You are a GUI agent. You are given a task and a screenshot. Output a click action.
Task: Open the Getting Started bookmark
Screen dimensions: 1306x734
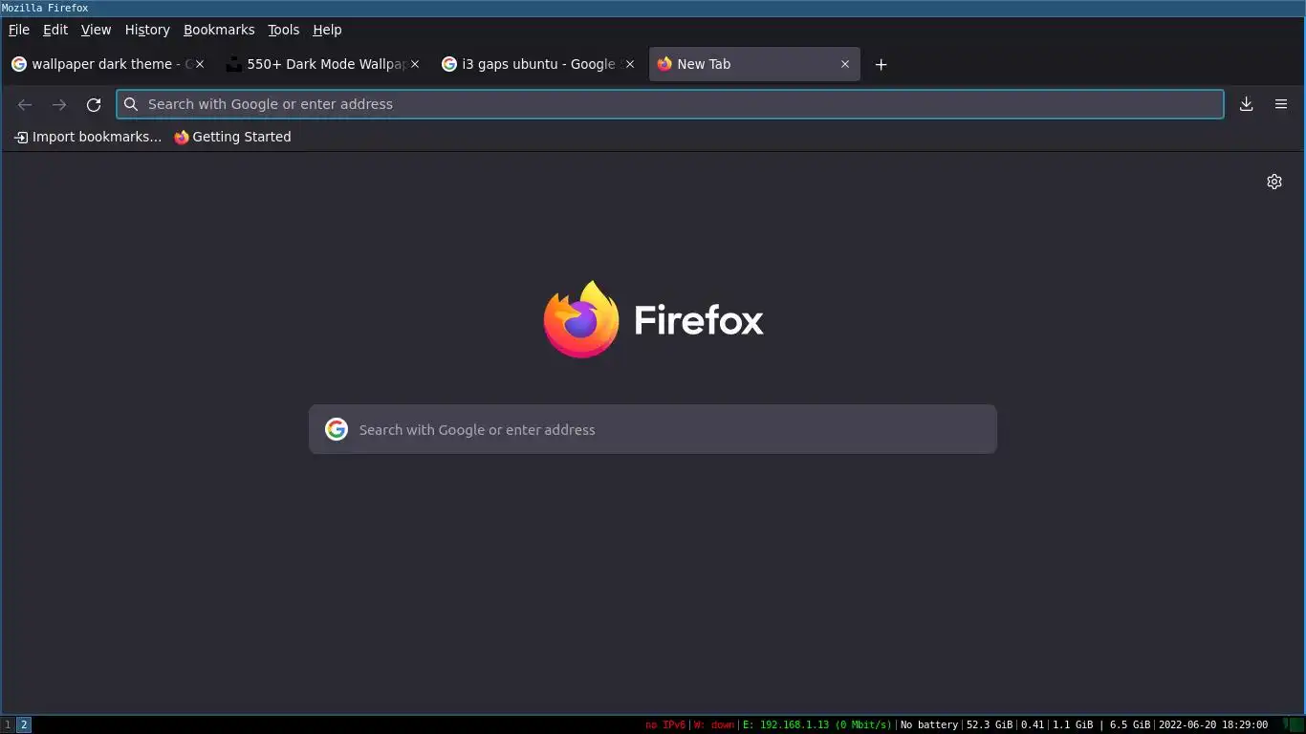pyautogui.click(x=232, y=137)
